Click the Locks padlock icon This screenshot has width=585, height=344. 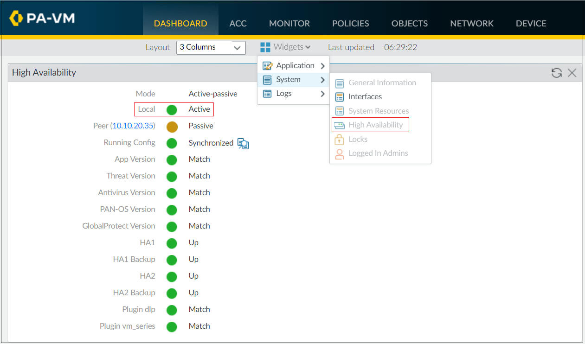pos(339,139)
